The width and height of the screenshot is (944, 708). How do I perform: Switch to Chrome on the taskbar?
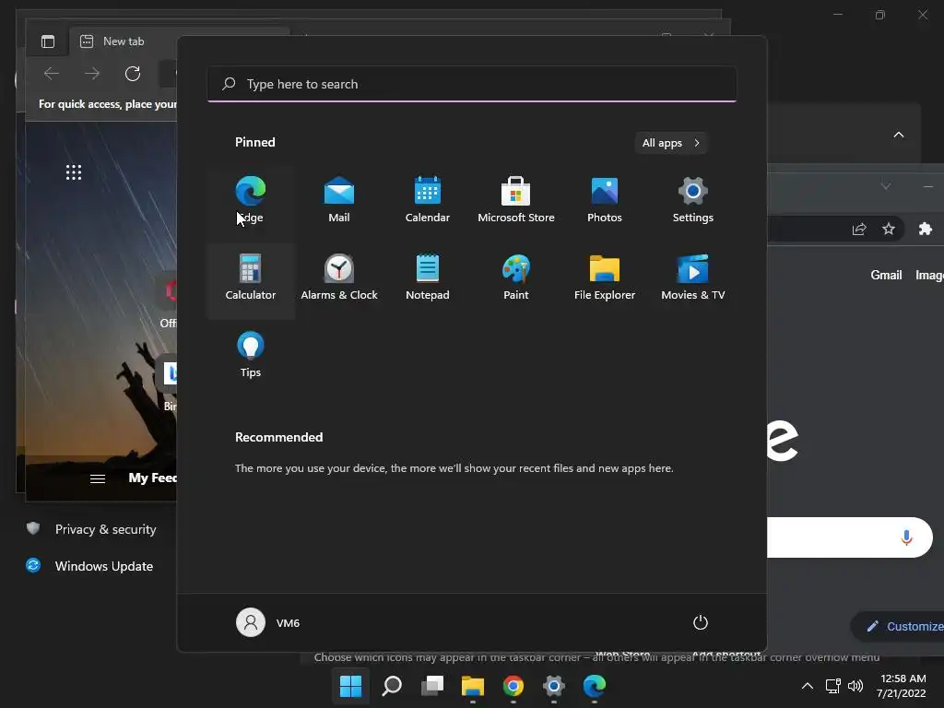point(513,686)
